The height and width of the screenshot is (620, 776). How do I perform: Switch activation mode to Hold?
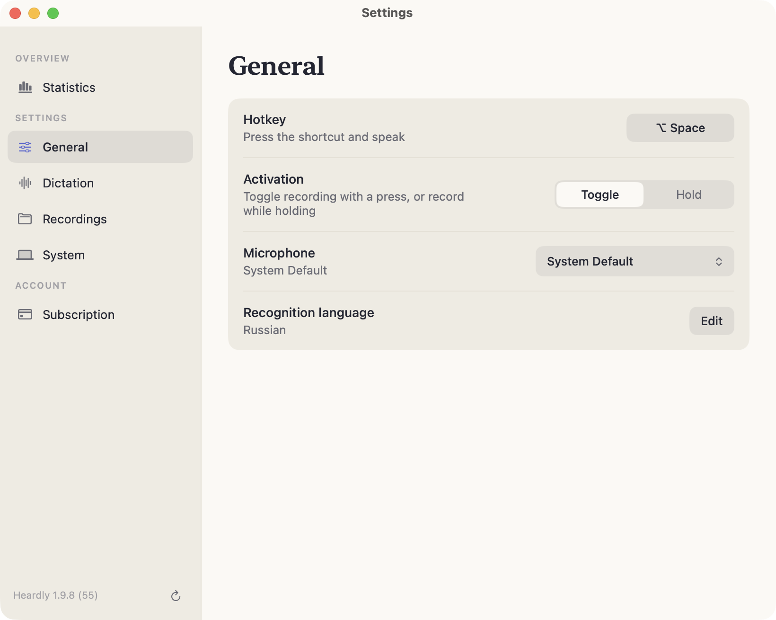tap(688, 195)
